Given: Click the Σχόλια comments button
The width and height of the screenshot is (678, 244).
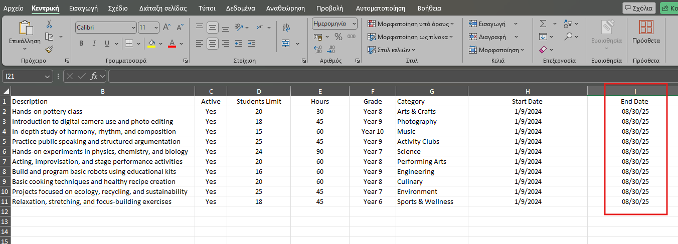Looking at the screenshot, I should (x=639, y=8).
